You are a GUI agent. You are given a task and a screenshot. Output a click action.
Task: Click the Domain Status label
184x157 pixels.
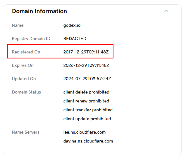26,92
